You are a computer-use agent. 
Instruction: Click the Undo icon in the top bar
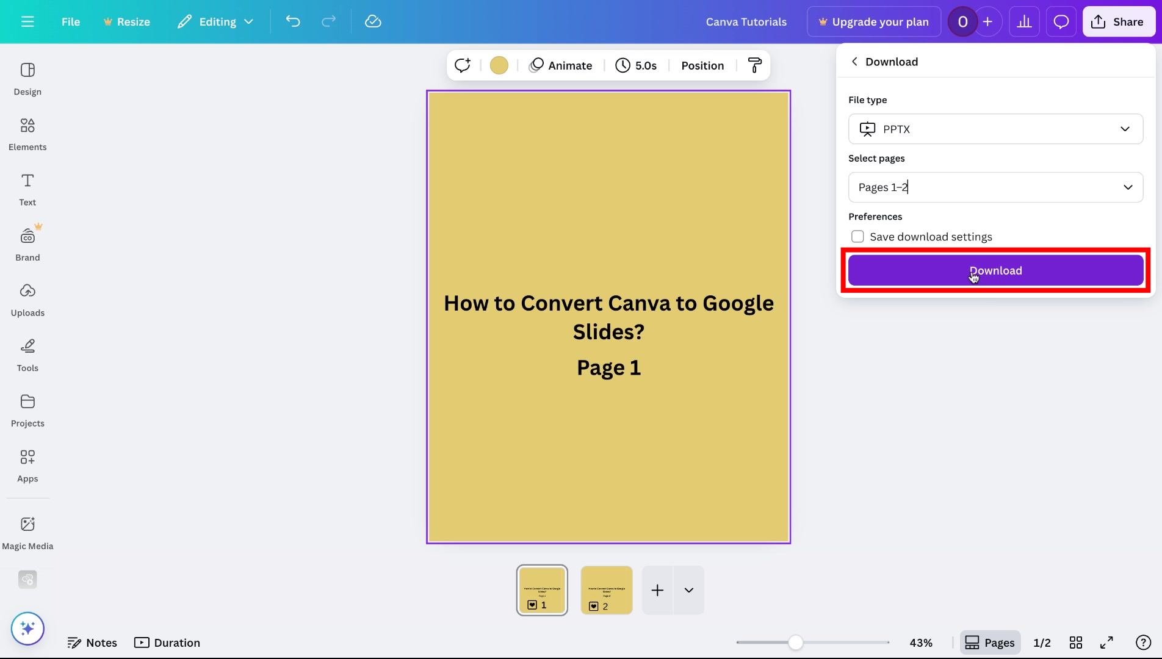(293, 21)
